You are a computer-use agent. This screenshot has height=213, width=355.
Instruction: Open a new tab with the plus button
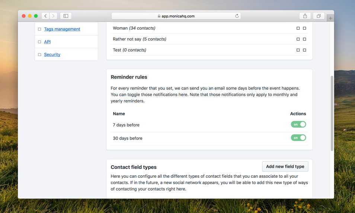coord(330,18)
